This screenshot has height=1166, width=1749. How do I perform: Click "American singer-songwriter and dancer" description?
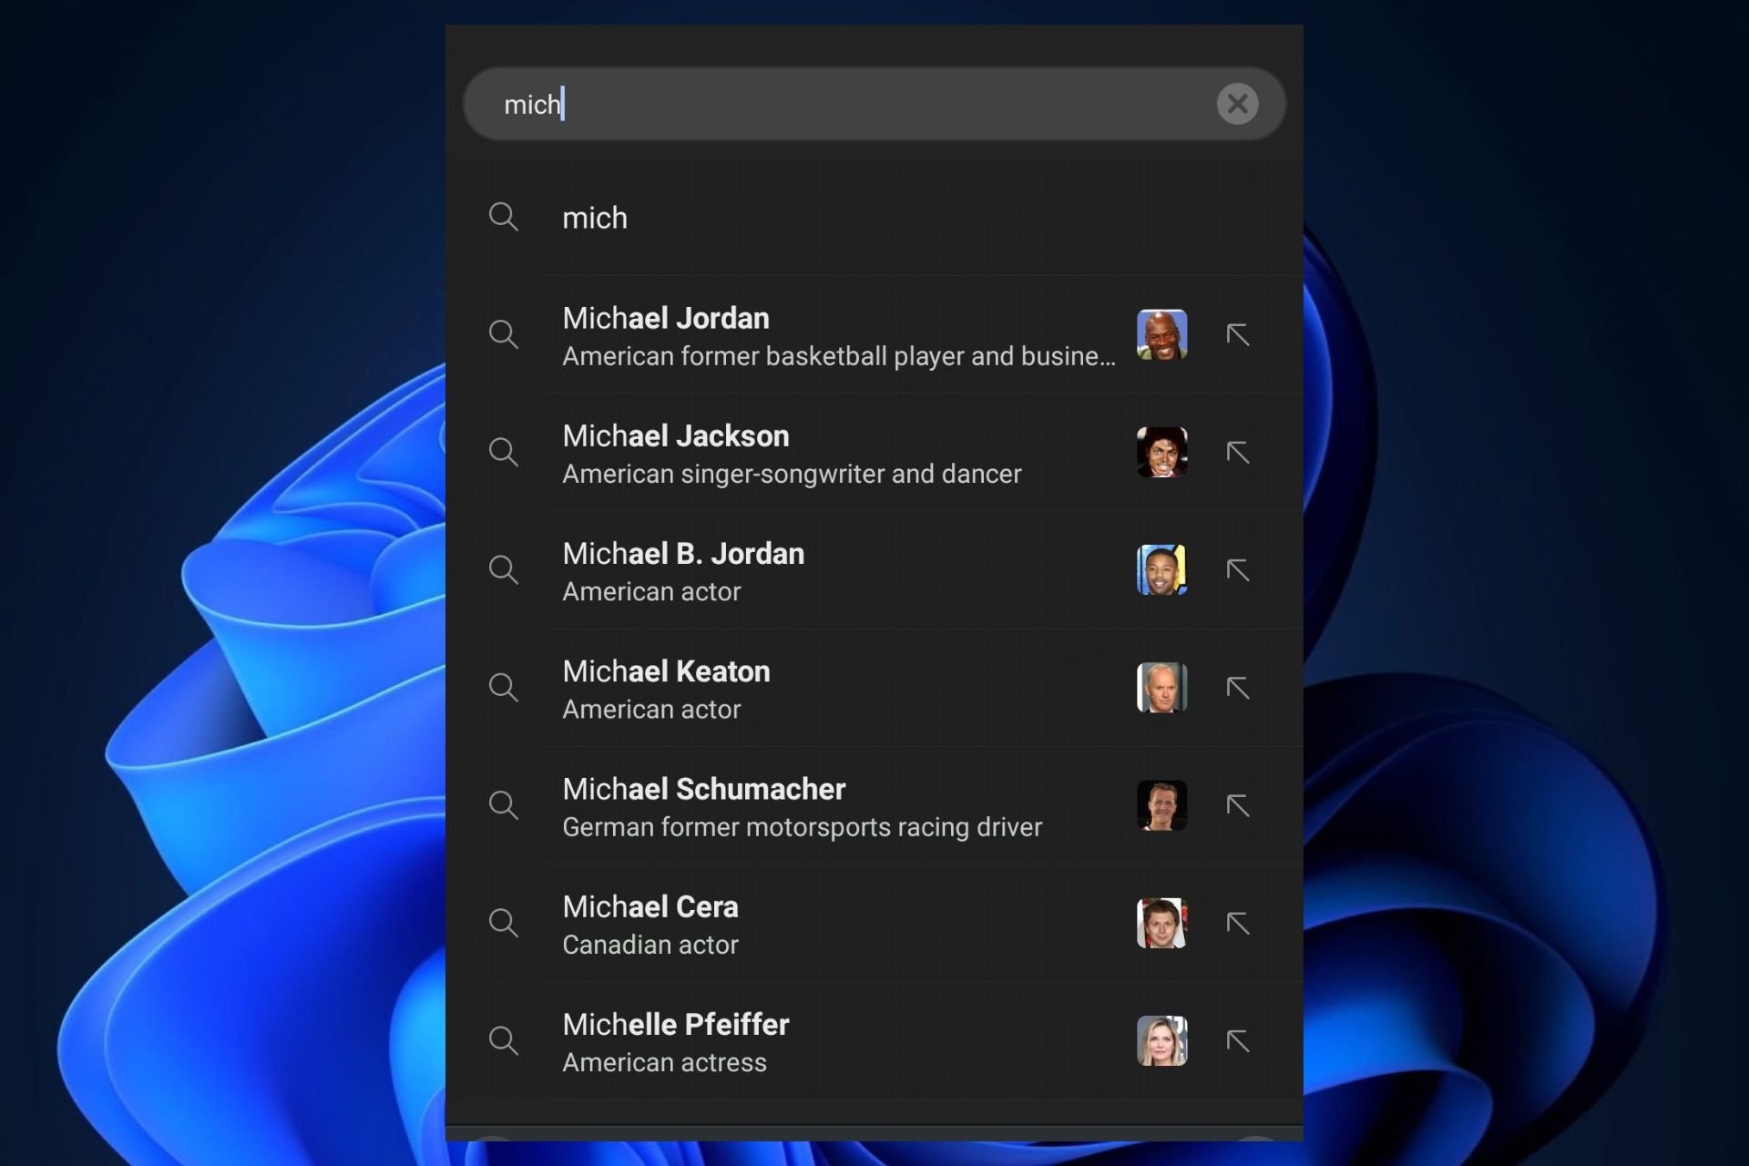point(792,474)
